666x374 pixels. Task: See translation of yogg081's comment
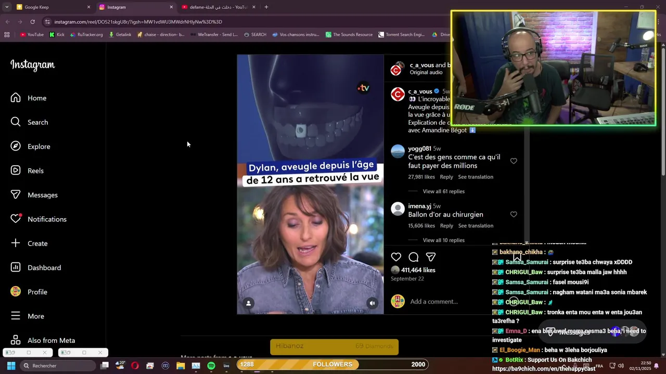click(476, 177)
